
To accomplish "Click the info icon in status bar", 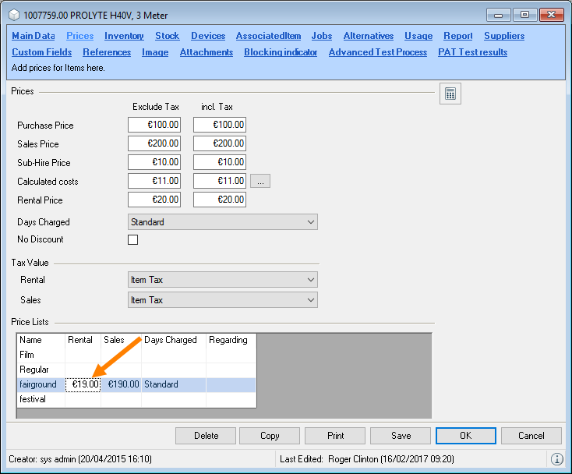I will coord(556,460).
